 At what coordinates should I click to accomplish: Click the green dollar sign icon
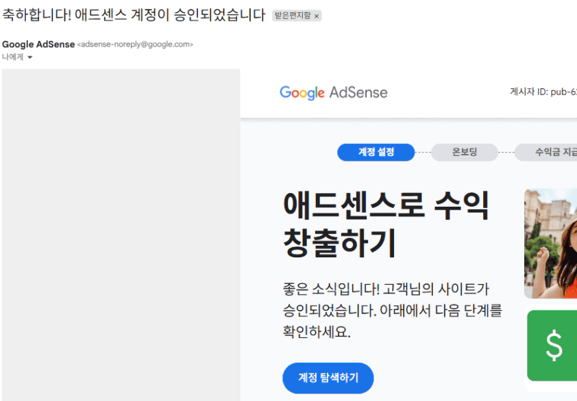[553, 346]
